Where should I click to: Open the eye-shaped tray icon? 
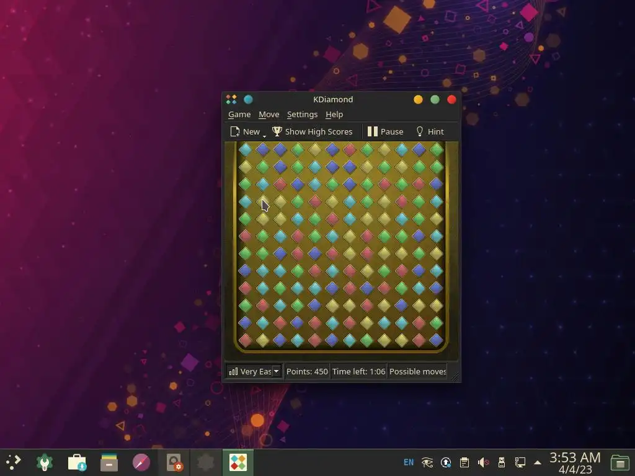click(x=427, y=462)
